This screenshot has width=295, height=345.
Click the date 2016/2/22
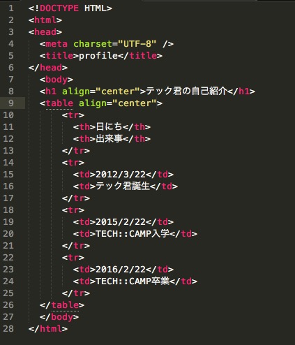[x=121, y=270]
